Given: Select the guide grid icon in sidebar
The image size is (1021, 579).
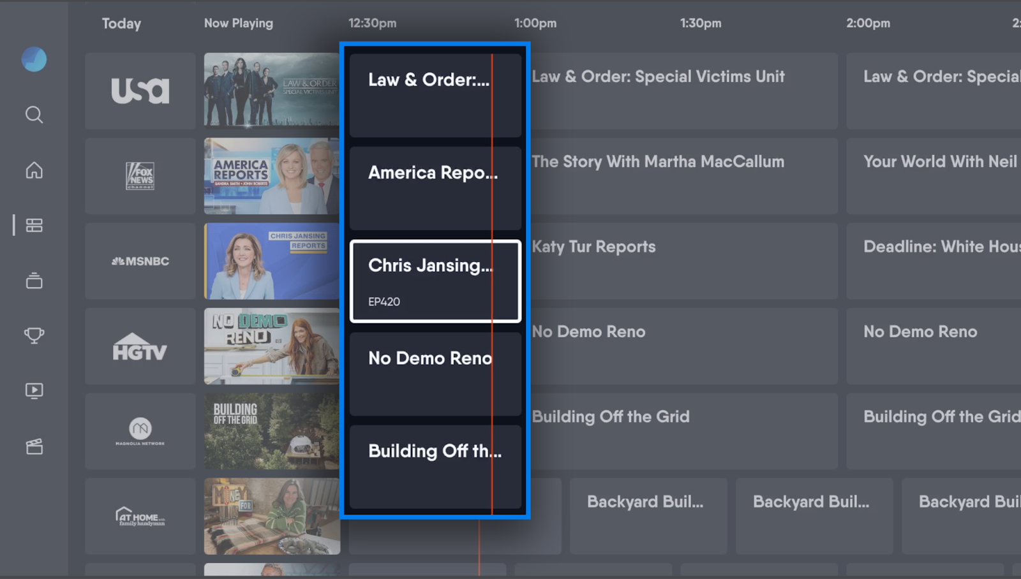Looking at the screenshot, I should [34, 225].
